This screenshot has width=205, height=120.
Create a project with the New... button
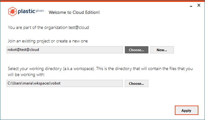[162, 50]
